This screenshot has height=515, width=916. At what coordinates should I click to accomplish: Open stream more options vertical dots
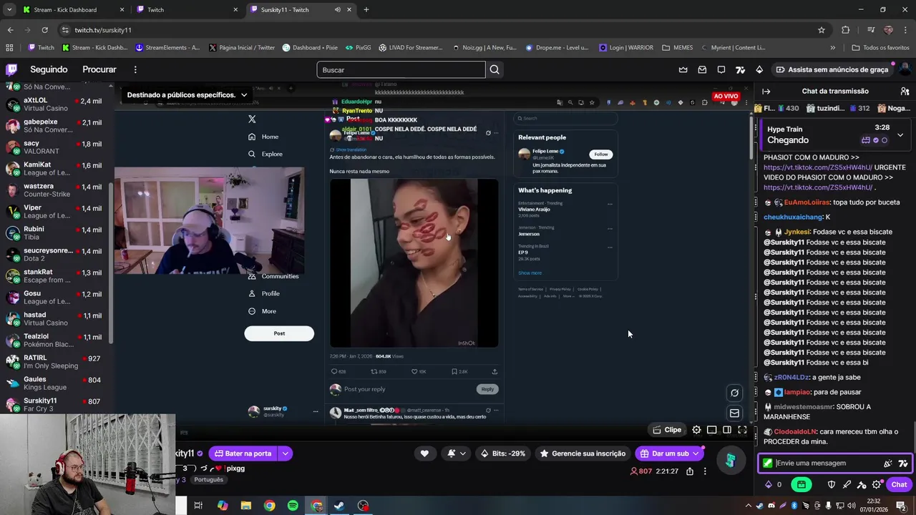pos(705,471)
